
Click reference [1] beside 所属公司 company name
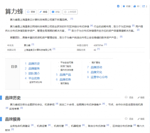tap(54, 49)
